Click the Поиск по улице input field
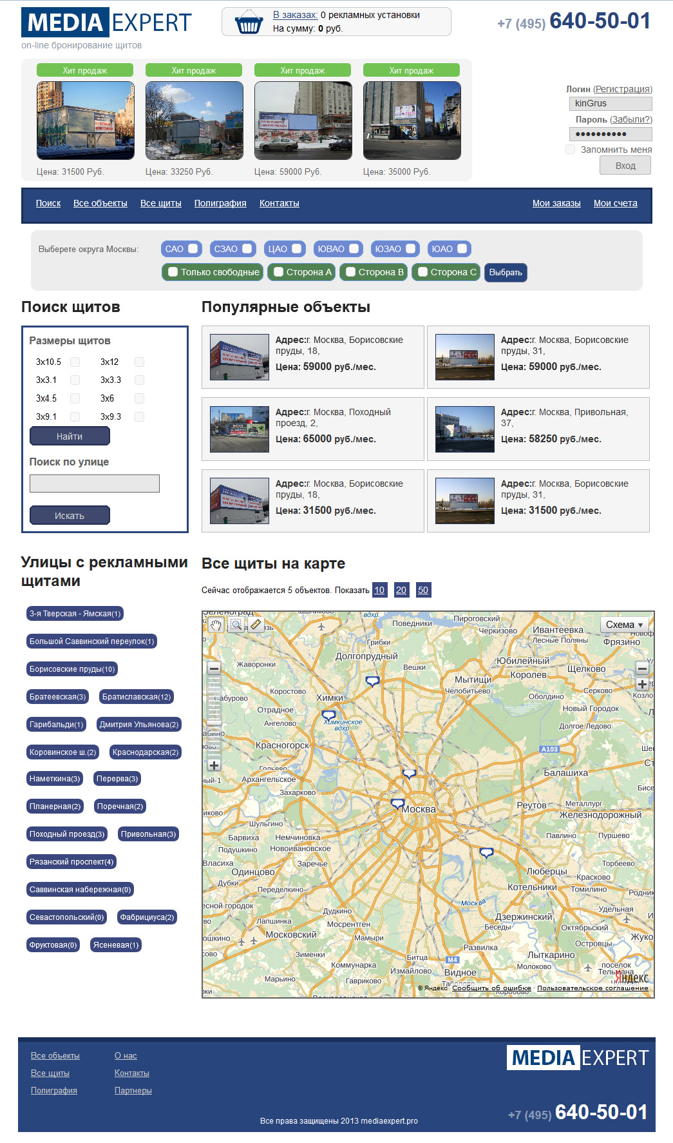This screenshot has height=1143, width=673. [x=95, y=484]
